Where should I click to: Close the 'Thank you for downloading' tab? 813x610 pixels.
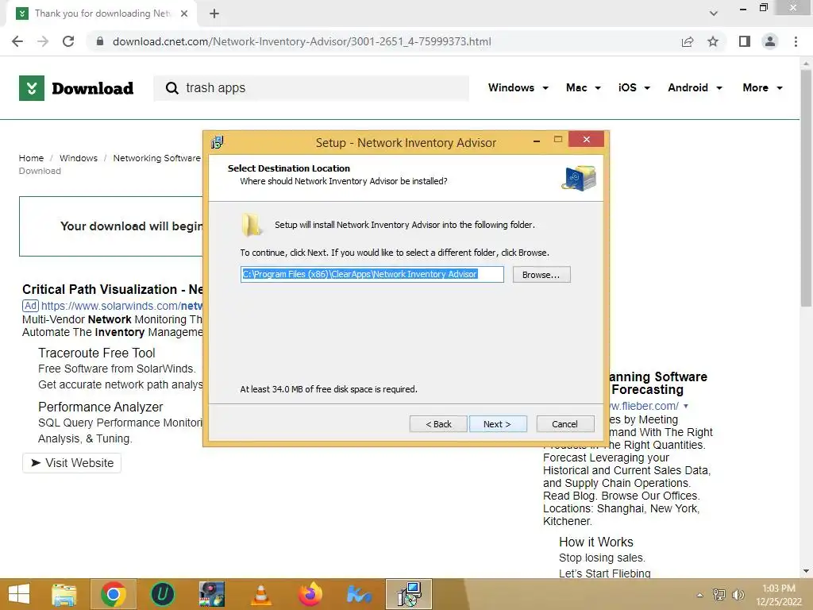pos(184,14)
